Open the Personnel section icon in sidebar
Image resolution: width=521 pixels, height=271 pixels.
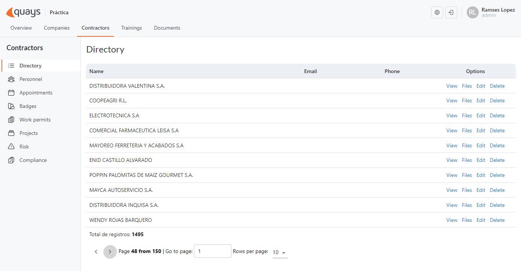click(11, 79)
